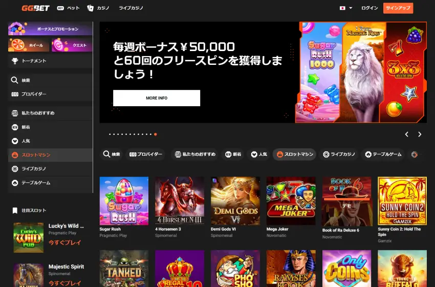
Task: Open the Ramses Book game thumbnail
Action: 291,269
